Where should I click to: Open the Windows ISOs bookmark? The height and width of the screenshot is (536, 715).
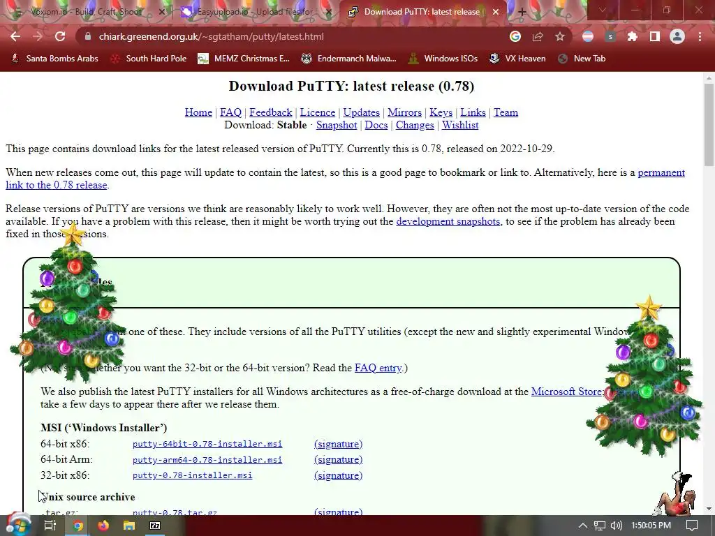tap(443, 59)
